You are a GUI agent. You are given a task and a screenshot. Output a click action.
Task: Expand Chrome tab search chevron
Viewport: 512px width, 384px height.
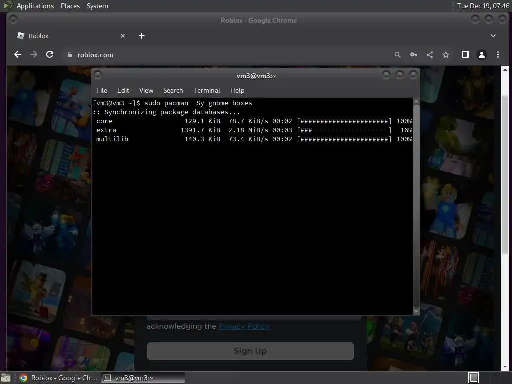(x=493, y=36)
